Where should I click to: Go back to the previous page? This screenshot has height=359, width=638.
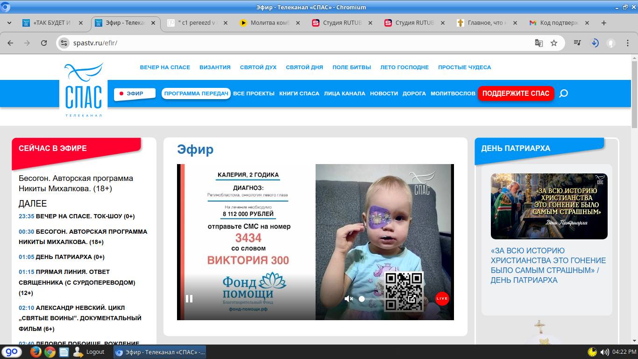[x=10, y=43]
